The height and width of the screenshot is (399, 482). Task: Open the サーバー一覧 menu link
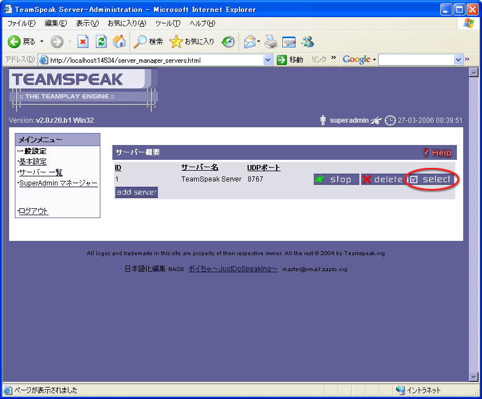(40, 172)
